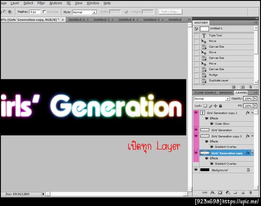Open the History panel options menu
Image resolution: width=261 pixels, height=206 pixels.
click(255, 23)
